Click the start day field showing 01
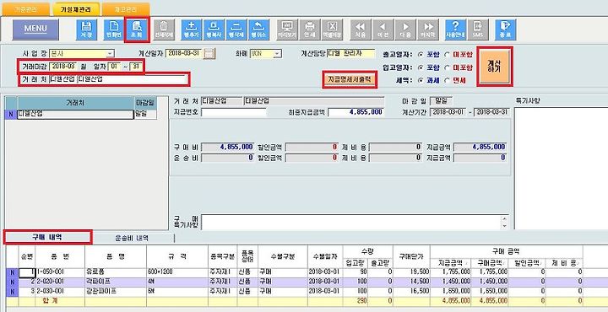Image resolution: width=608 pixels, height=312 pixels. (114, 66)
